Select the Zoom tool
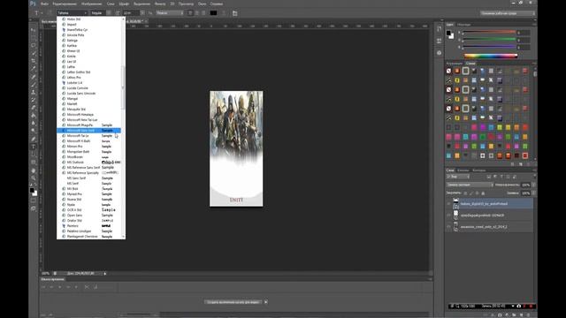Viewport: 566px width, 318px height. pos(34,178)
